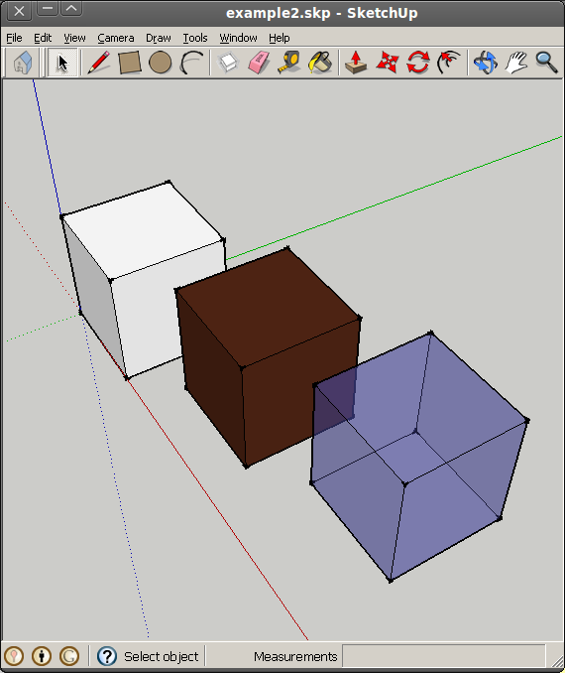Image resolution: width=565 pixels, height=673 pixels.
Task: Pick the Tape Measure tool
Action: coord(288,63)
